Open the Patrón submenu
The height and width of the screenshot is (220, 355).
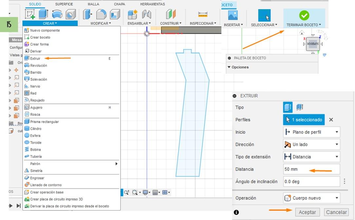[x=71, y=164]
